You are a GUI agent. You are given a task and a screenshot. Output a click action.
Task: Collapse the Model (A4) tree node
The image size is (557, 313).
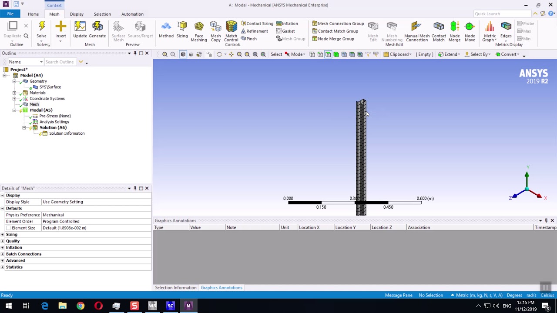tap(4, 75)
